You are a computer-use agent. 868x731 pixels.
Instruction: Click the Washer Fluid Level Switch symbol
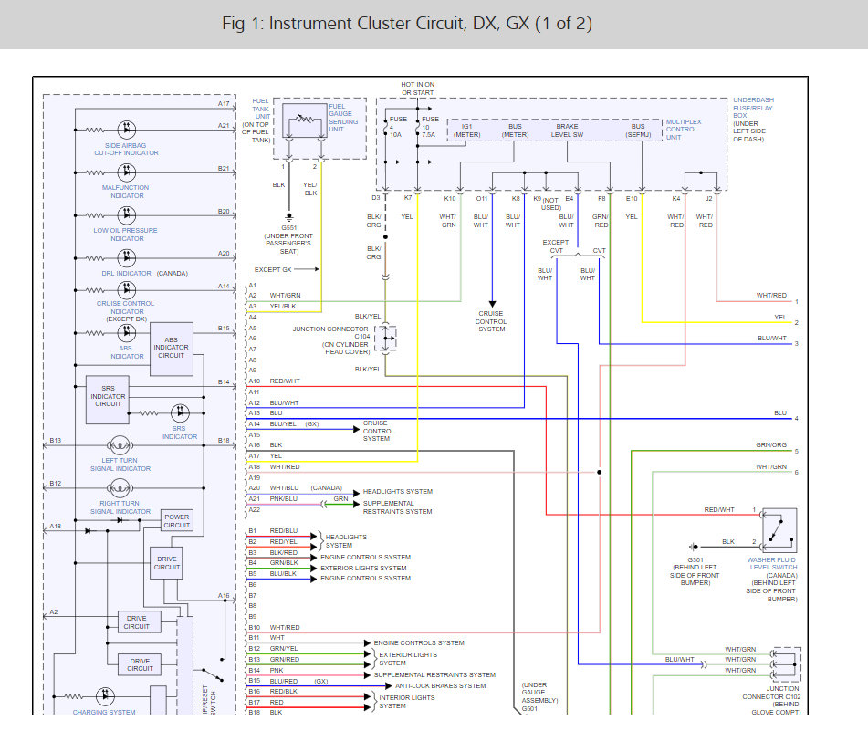pos(779,530)
